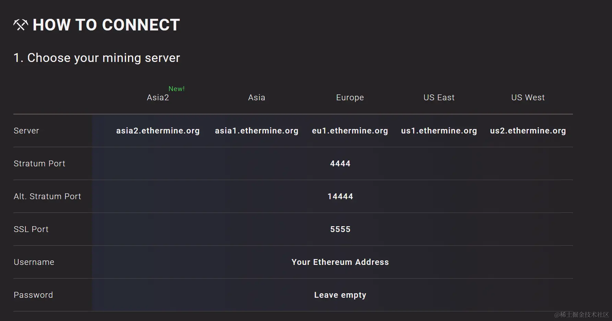This screenshot has width=612, height=321.
Task: Click the Password row label
Action: point(33,295)
